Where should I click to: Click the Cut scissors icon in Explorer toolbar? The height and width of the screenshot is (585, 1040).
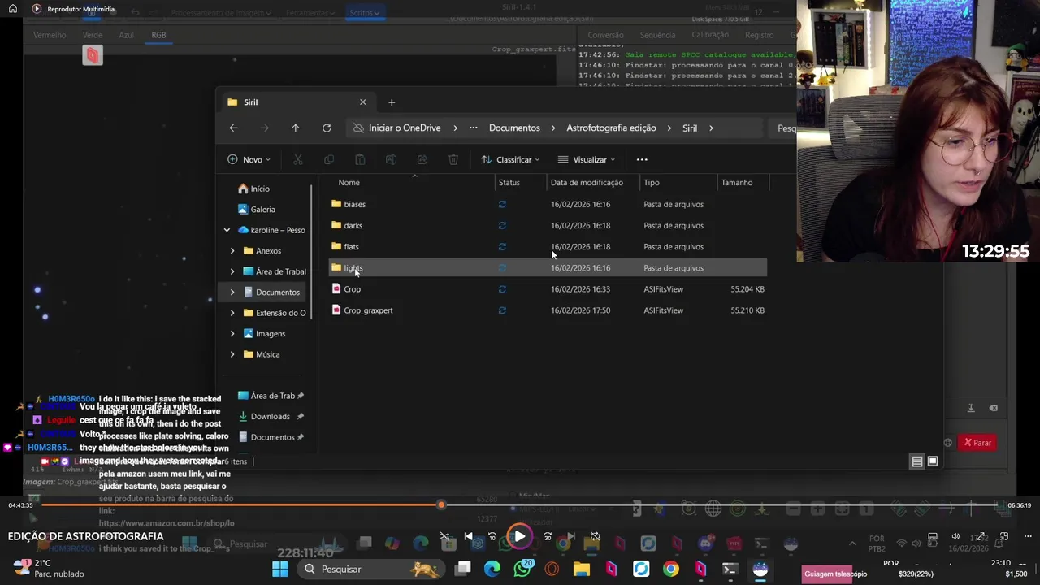tap(298, 159)
